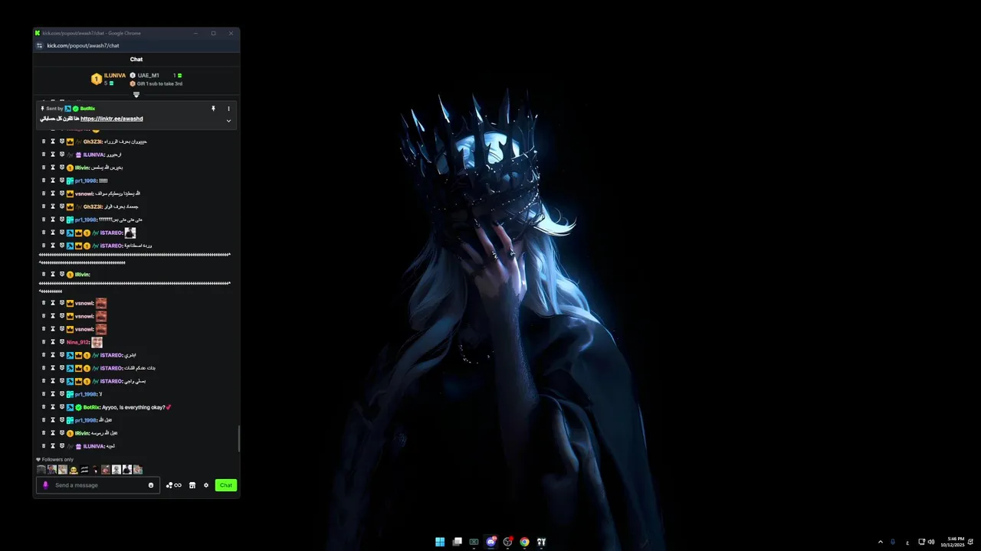Click the timeout hourglass on Nina_912's row
The height and width of the screenshot is (551, 981).
(53, 342)
